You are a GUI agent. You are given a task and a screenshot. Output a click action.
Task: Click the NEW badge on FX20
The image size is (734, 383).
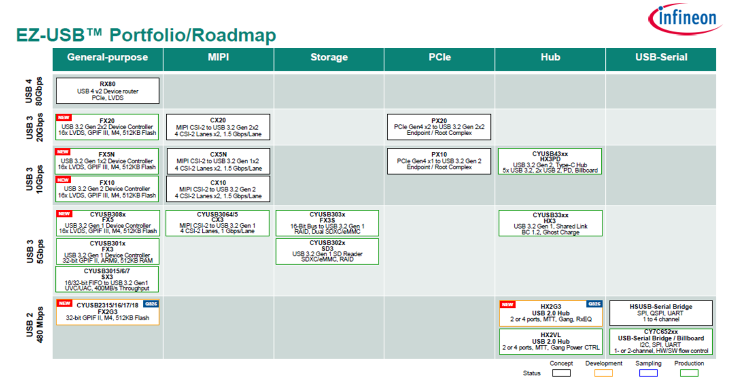click(63, 117)
